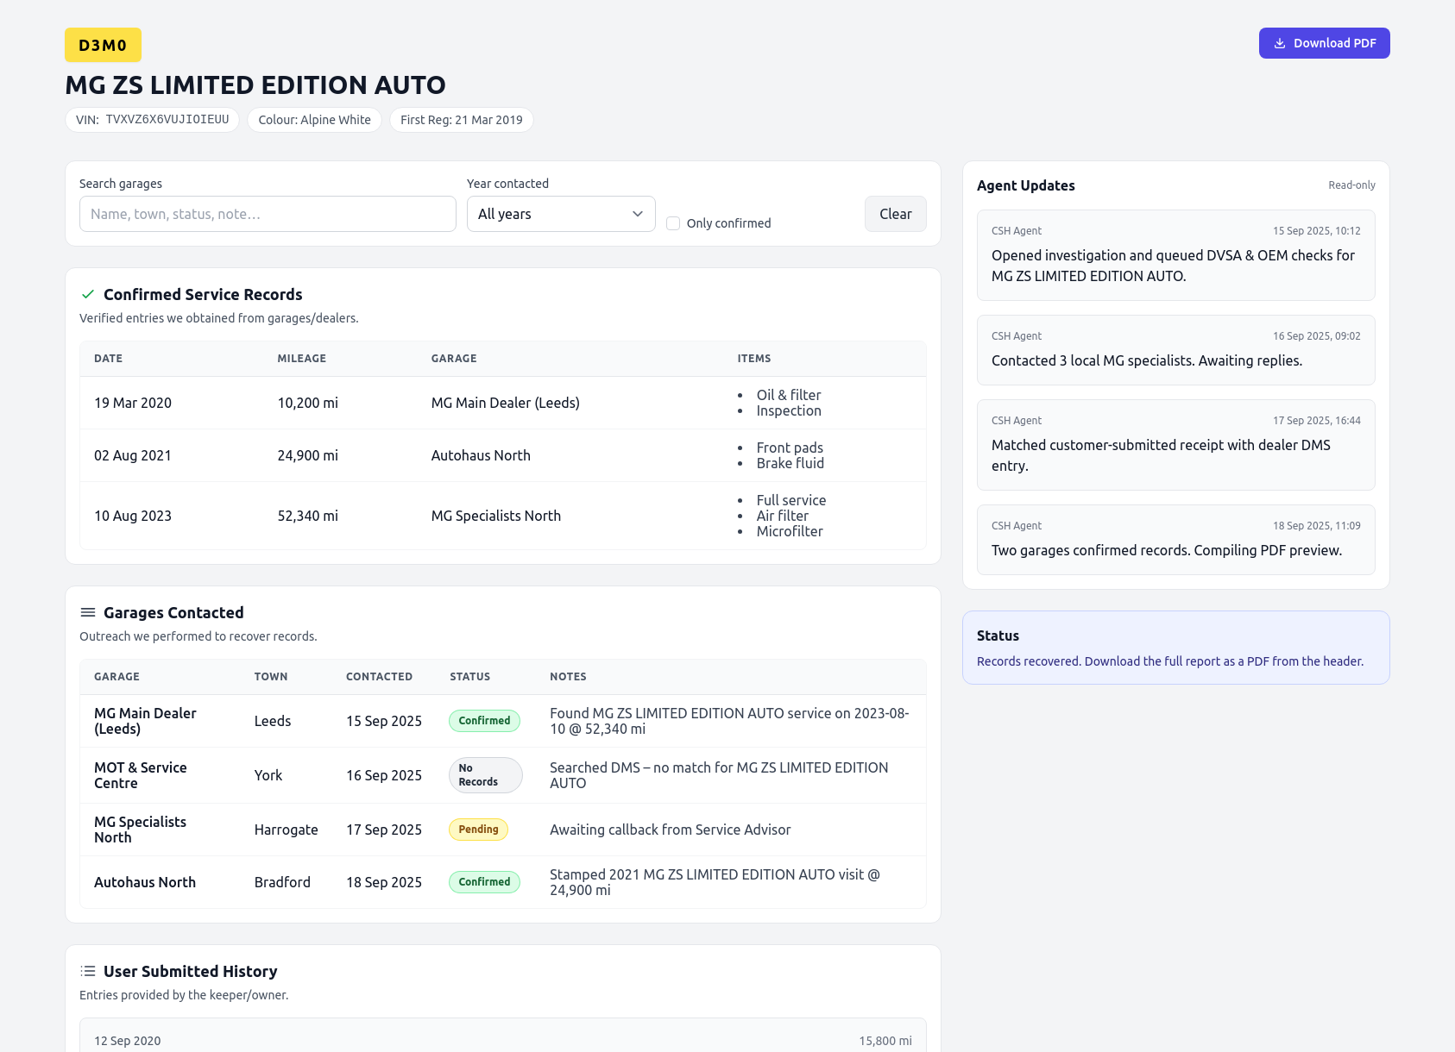Screen dimensions: 1455x1052
Task: Click the list icon beside Garages Contacted
Action: click(87, 613)
